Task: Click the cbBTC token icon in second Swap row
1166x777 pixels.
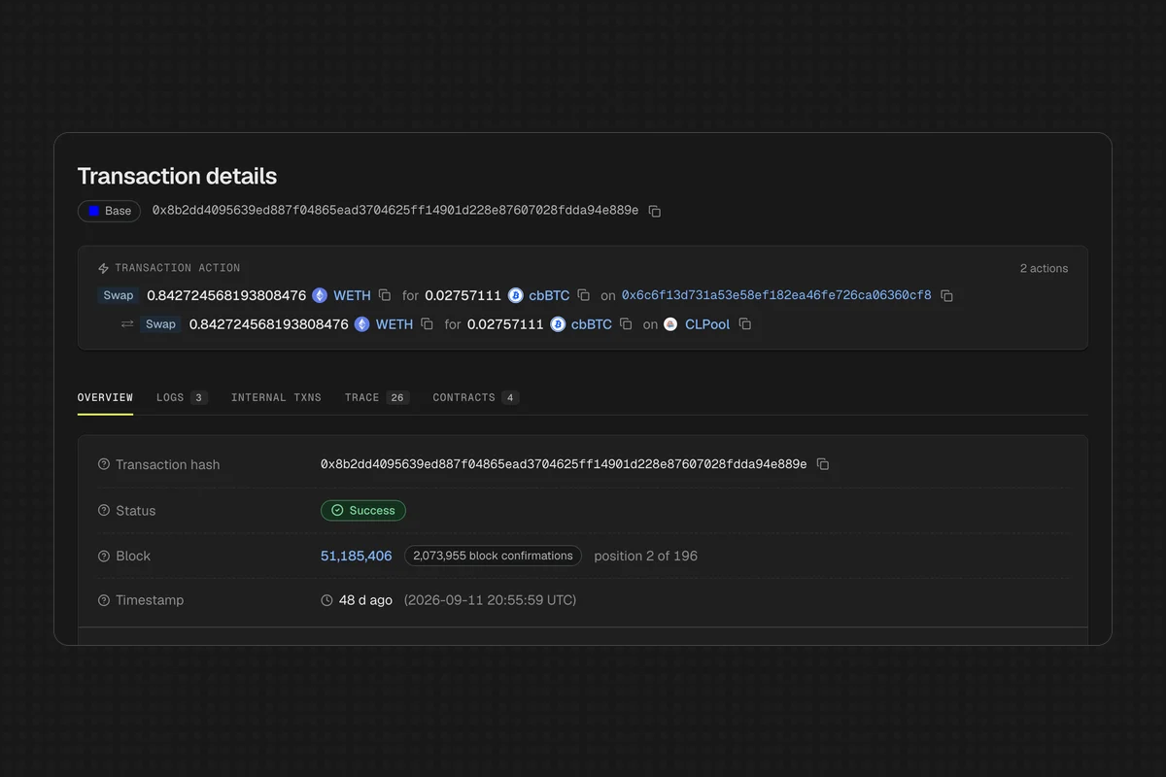Action: pos(559,324)
